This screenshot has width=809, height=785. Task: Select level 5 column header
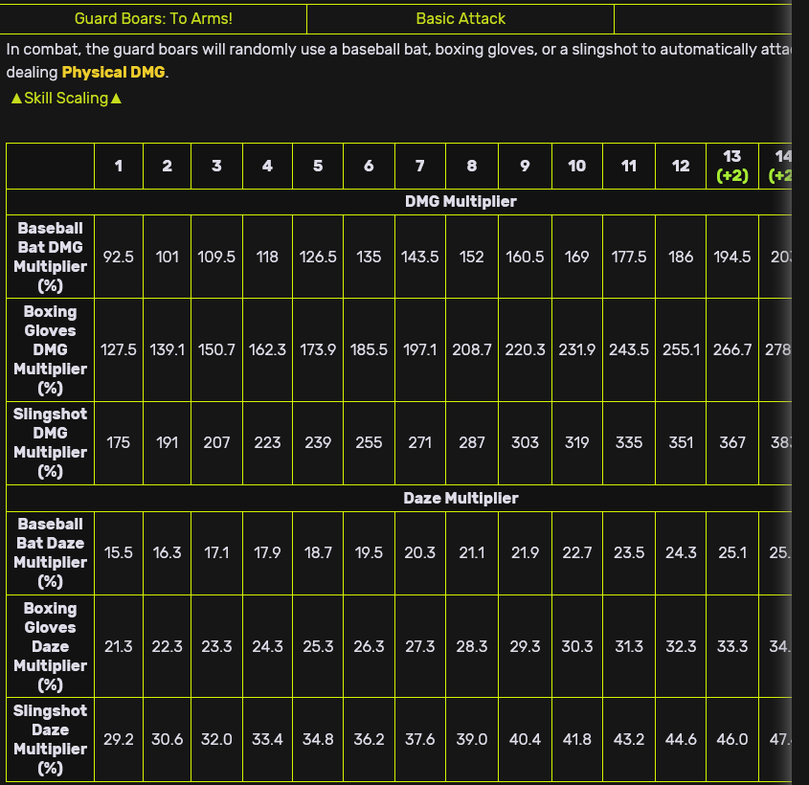pyautogui.click(x=318, y=166)
